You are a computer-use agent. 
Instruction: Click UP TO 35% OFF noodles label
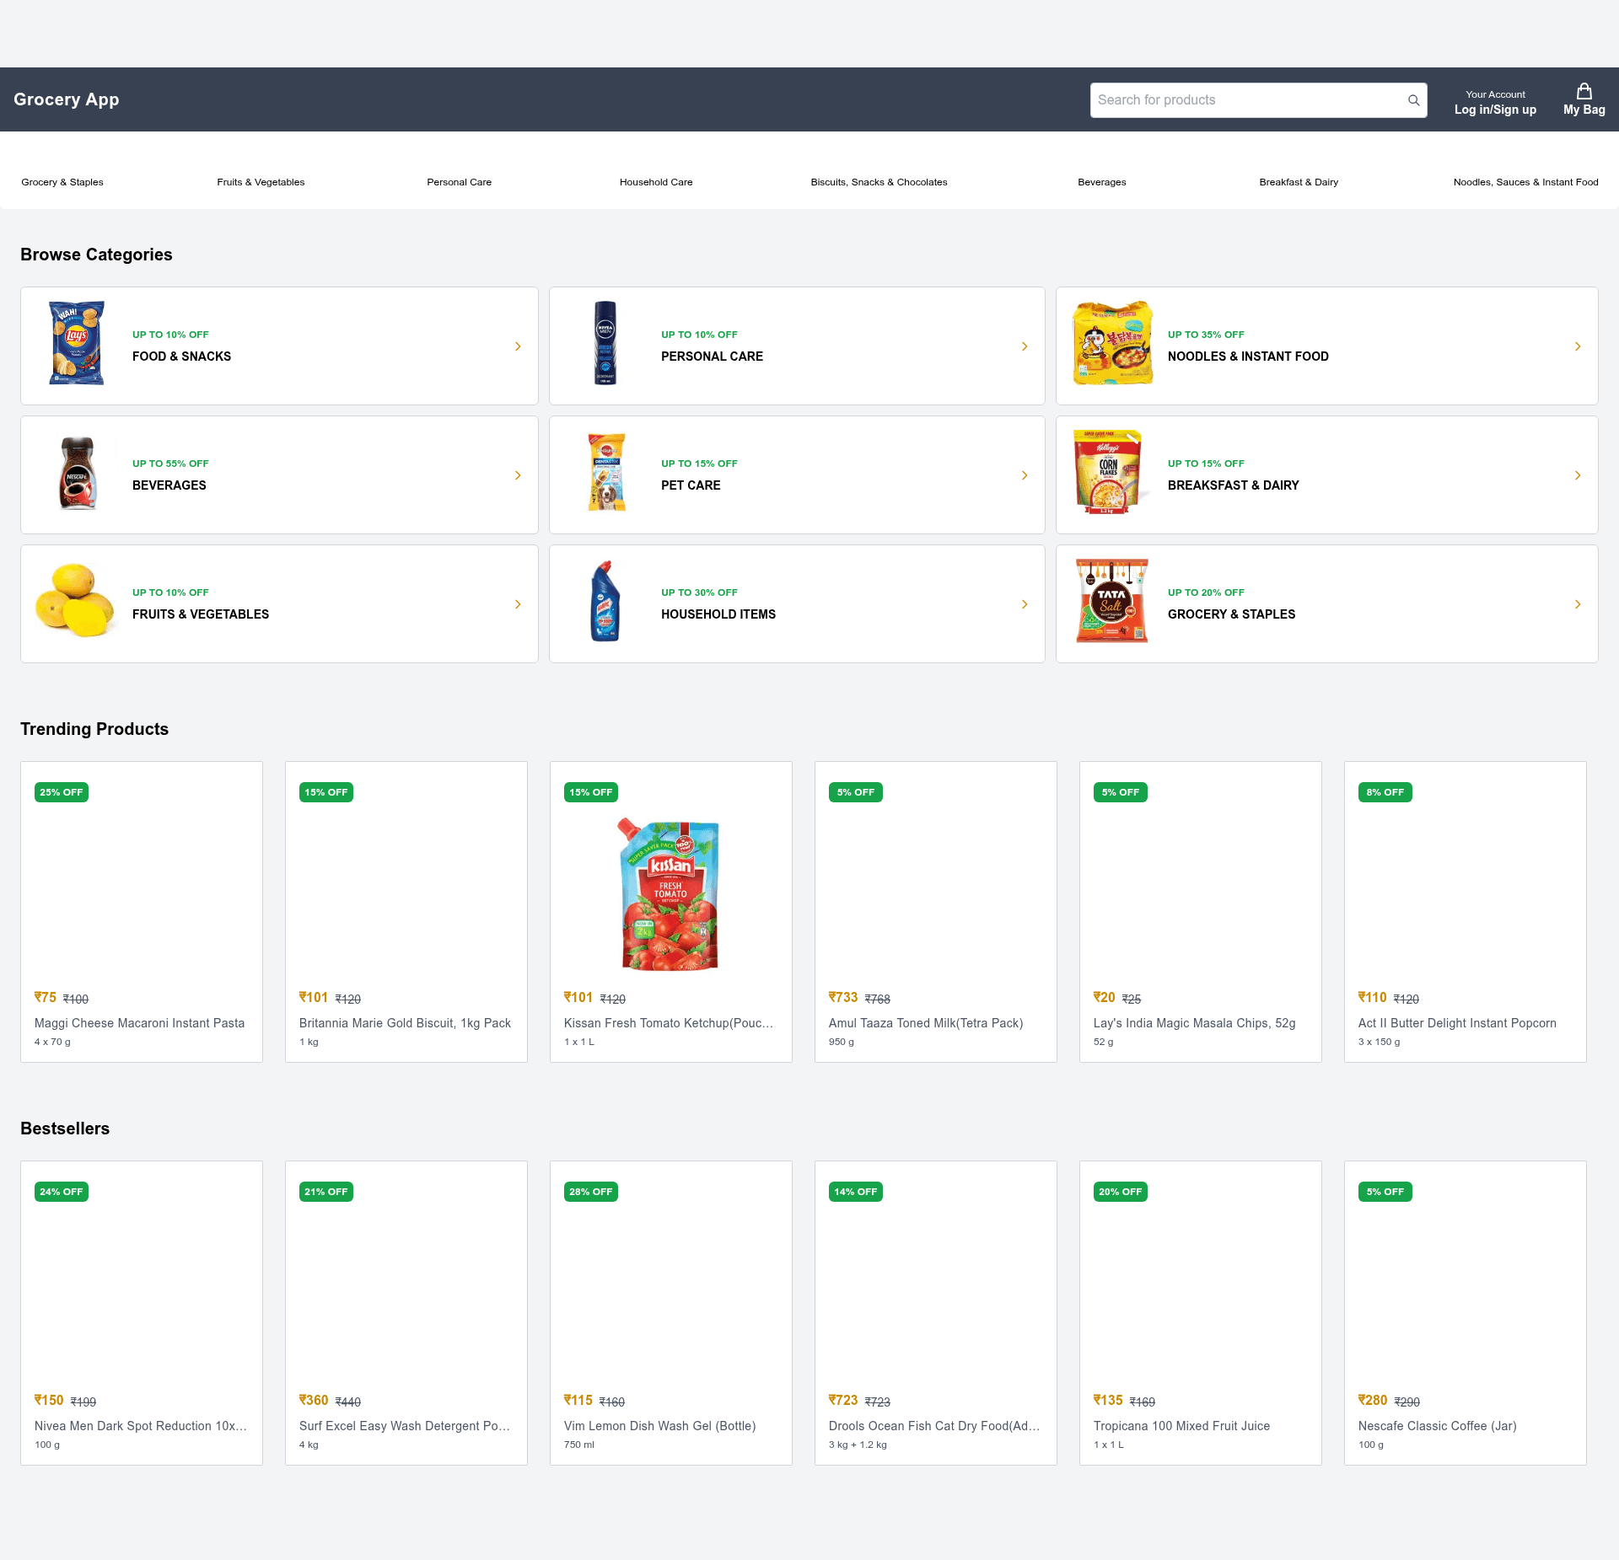point(1206,335)
